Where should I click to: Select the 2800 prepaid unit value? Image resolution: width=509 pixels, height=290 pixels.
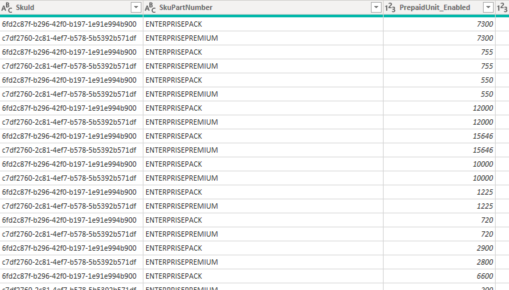pyautogui.click(x=485, y=262)
